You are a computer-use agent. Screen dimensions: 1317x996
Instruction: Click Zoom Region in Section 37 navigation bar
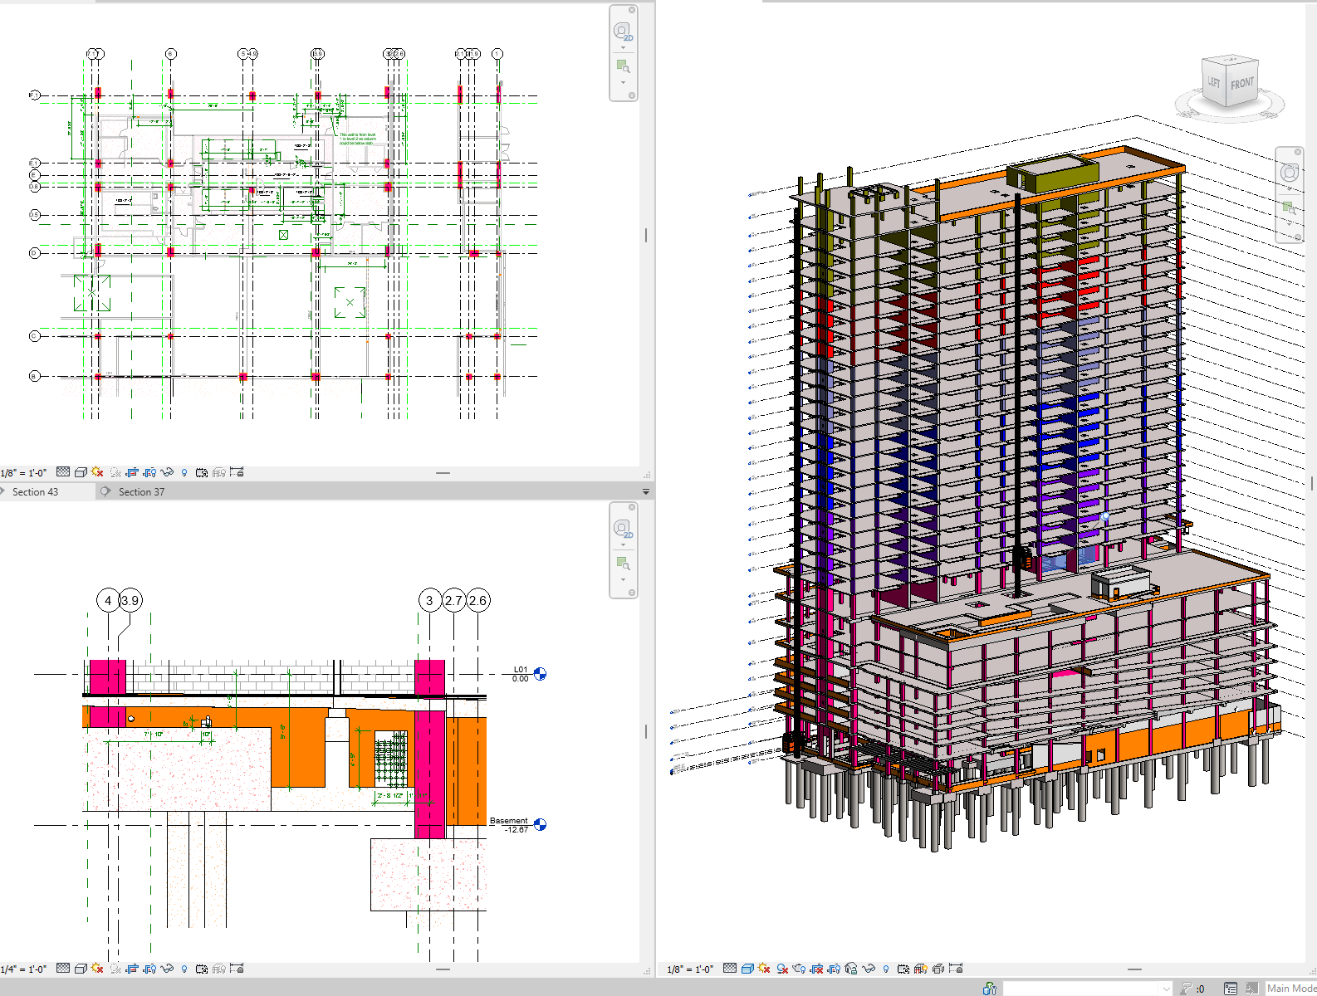click(x=623, y=564)
